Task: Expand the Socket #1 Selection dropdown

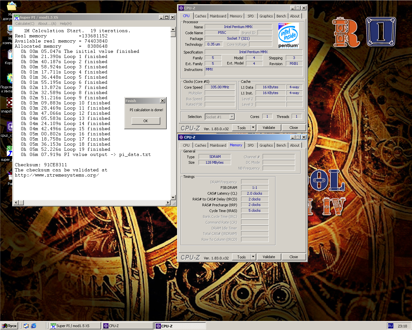Action: click(232, 117)
